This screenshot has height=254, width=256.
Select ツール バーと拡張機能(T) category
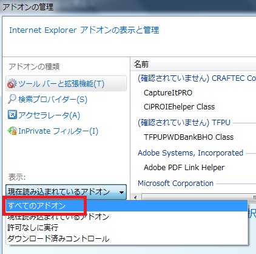pyautogui.click(x=66, y=83)
